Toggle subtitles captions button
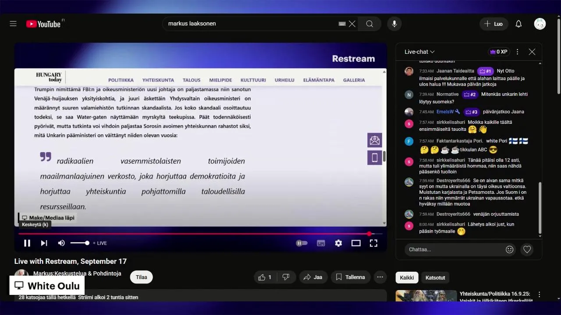 tap(321, 243)
